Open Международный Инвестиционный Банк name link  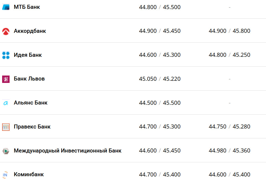pos(68,151)
